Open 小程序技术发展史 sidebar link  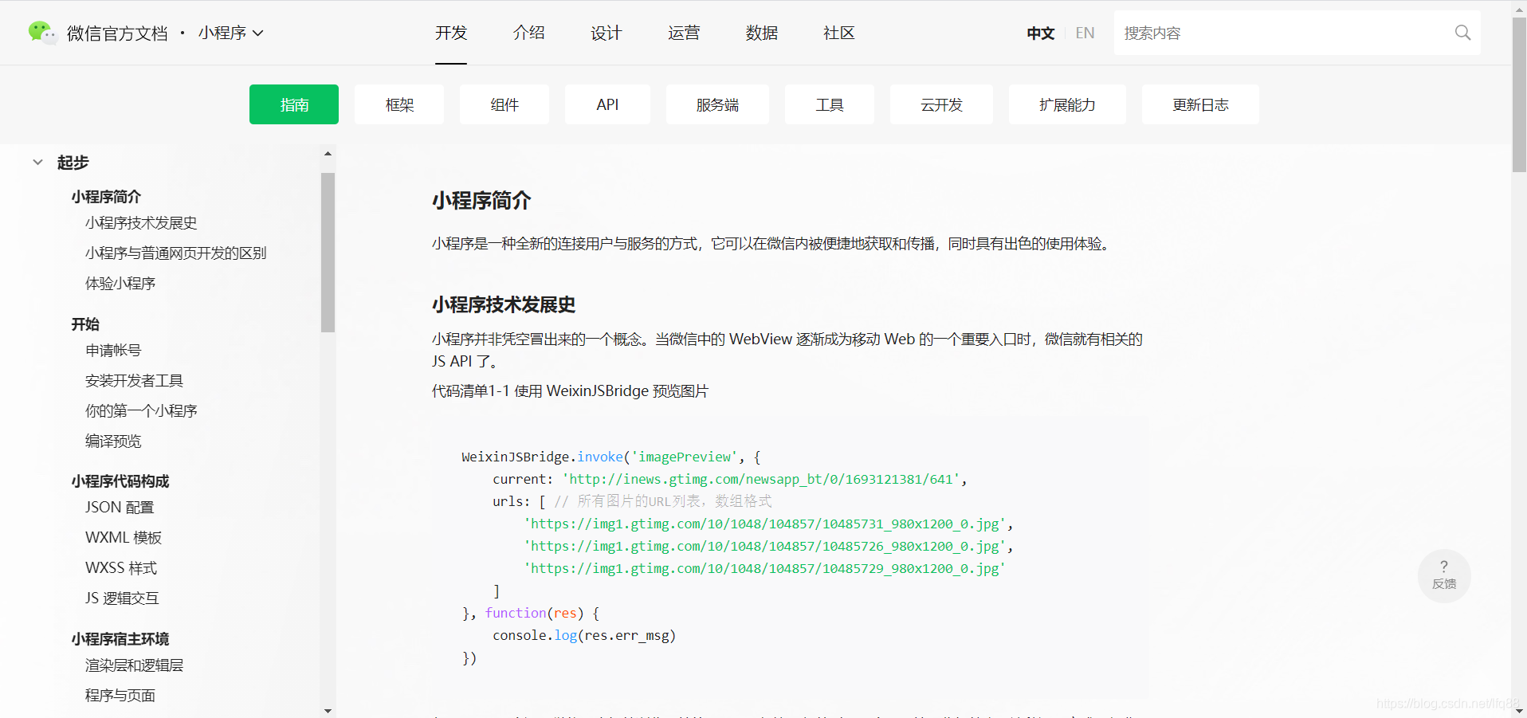coord(141,222)
